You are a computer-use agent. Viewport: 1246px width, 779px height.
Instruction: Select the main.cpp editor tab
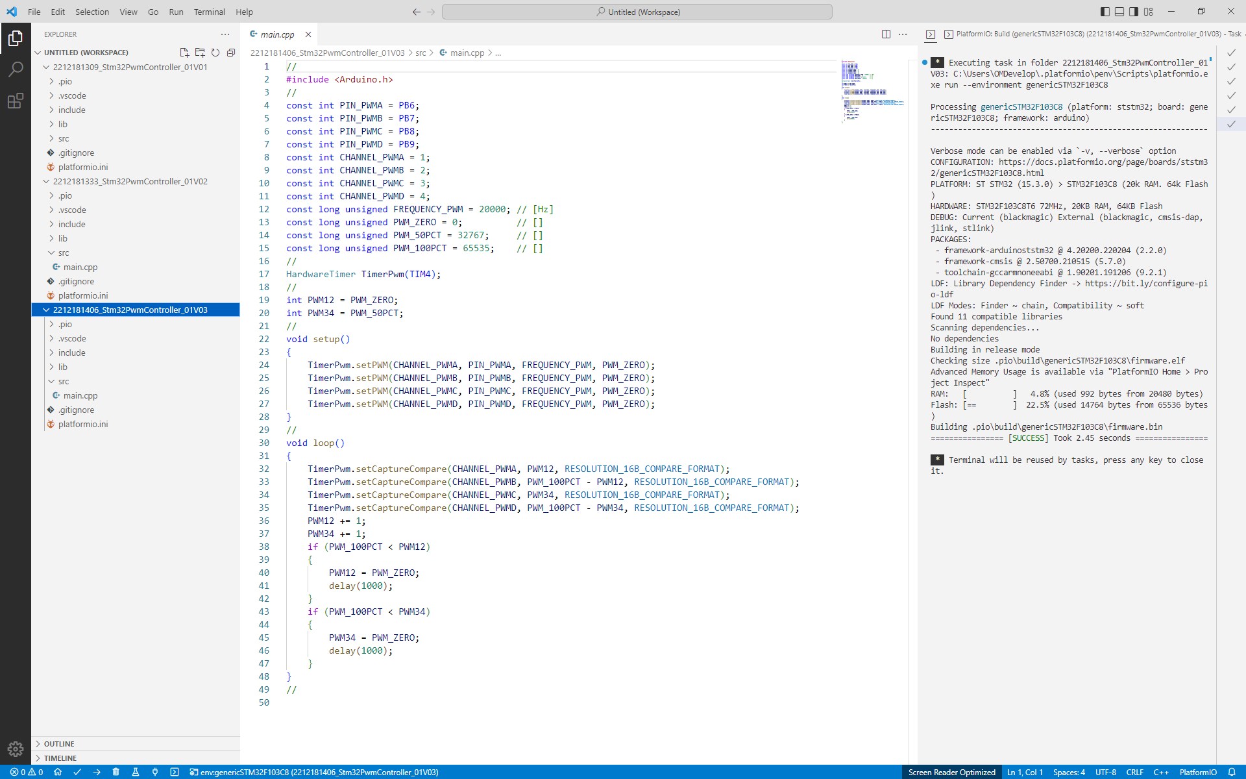click(x=276, y=34)
